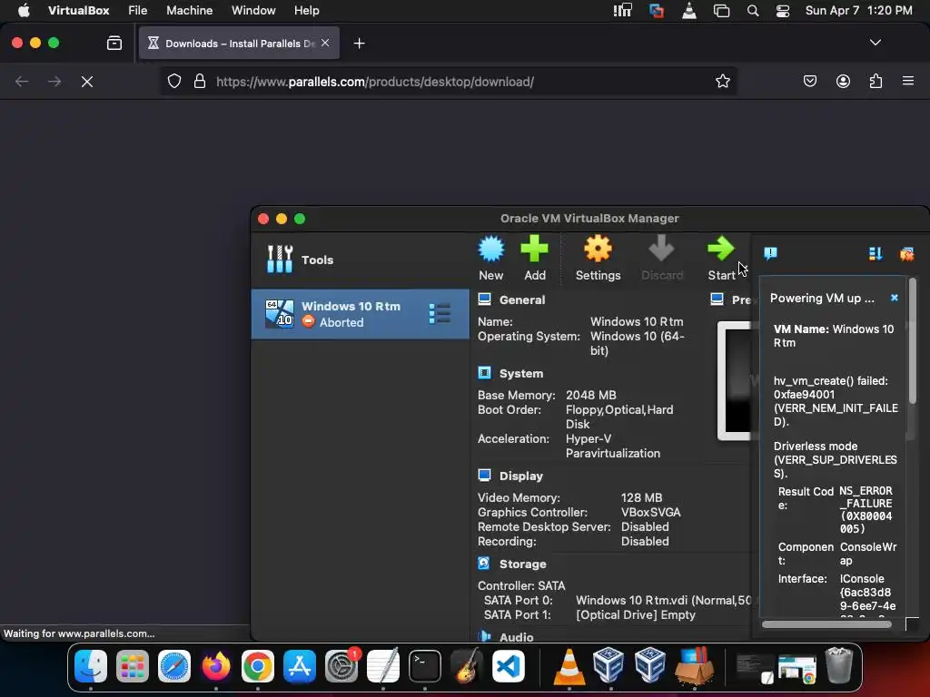Click the tracking protection shield icon

click(x=173, y=81)
